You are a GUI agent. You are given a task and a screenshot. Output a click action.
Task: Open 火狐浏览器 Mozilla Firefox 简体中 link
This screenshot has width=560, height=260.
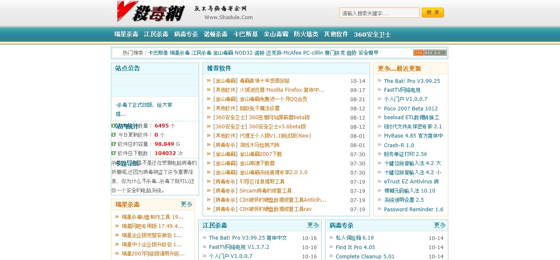[282, 90]
